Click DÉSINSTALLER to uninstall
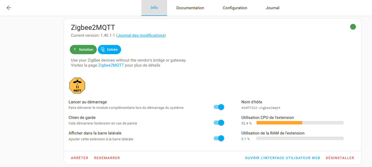This screenshot has height=167, width=372. [340, 158]
